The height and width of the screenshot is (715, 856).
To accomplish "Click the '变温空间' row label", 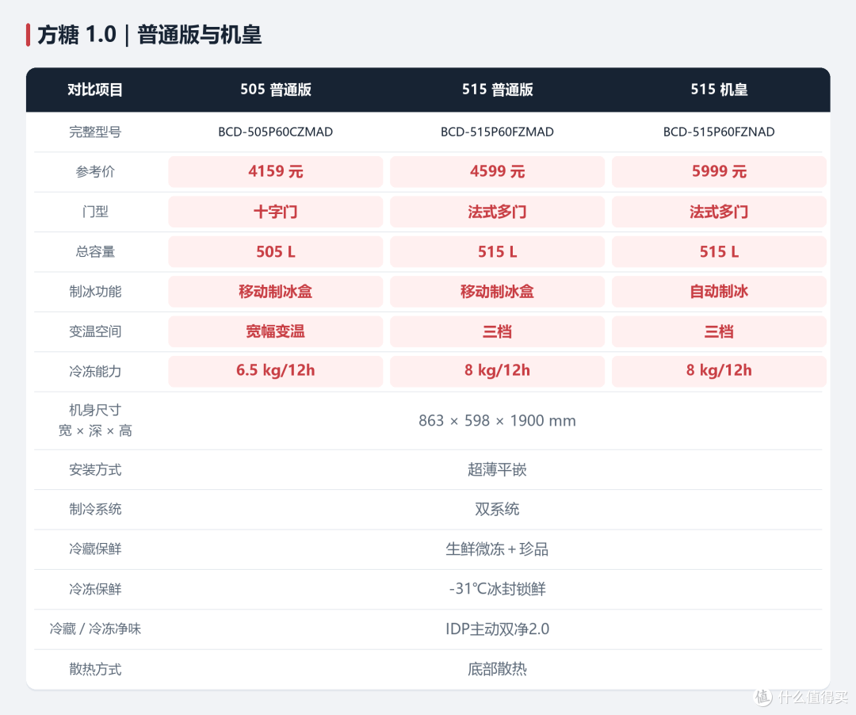I will 95,331.
